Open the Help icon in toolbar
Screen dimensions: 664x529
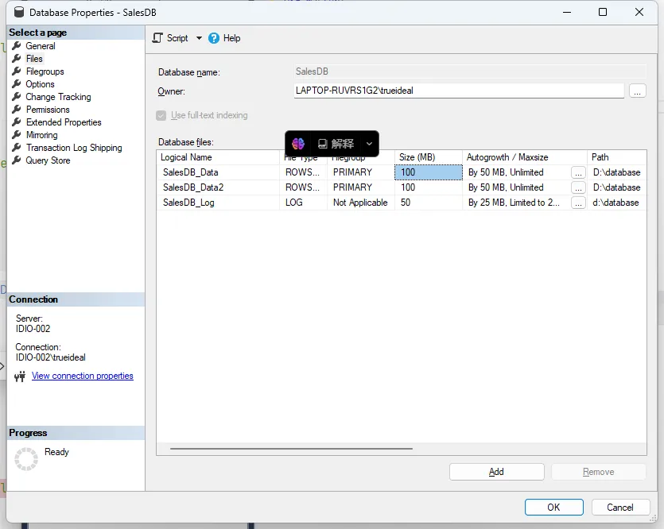coord(214,38)
